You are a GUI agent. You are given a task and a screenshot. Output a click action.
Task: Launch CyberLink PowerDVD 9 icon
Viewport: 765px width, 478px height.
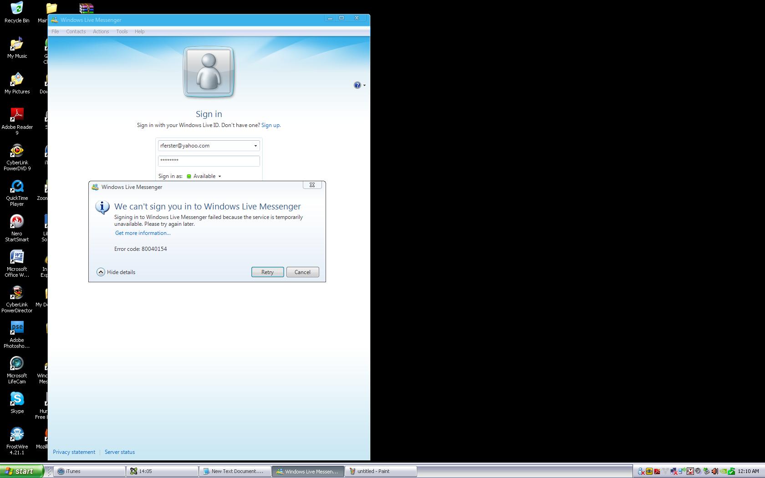click(17, 150)
